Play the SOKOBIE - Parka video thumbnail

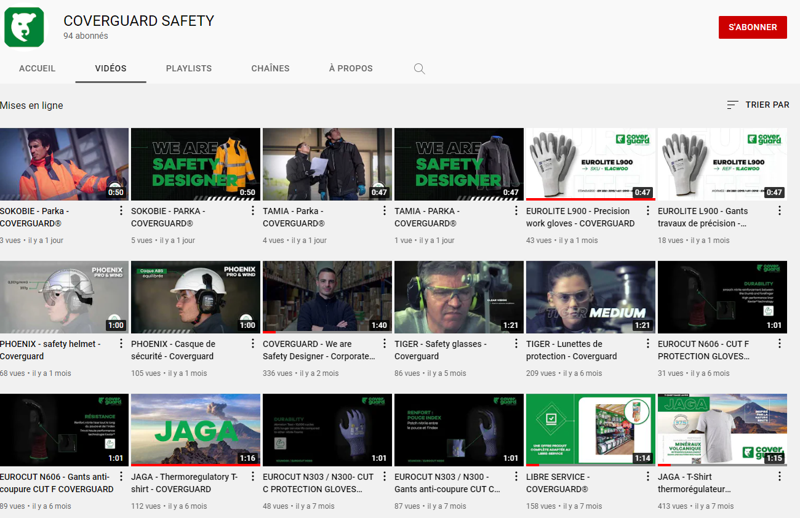tap(64, 164)
